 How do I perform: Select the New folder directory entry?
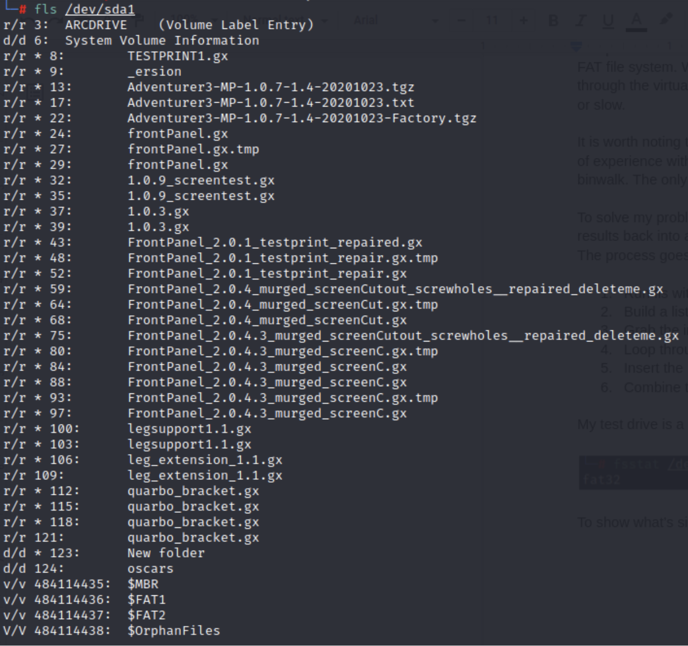tap(166, 553)
